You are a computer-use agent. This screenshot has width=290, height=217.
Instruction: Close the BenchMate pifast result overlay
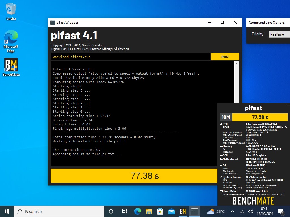(x=287, y=105)
